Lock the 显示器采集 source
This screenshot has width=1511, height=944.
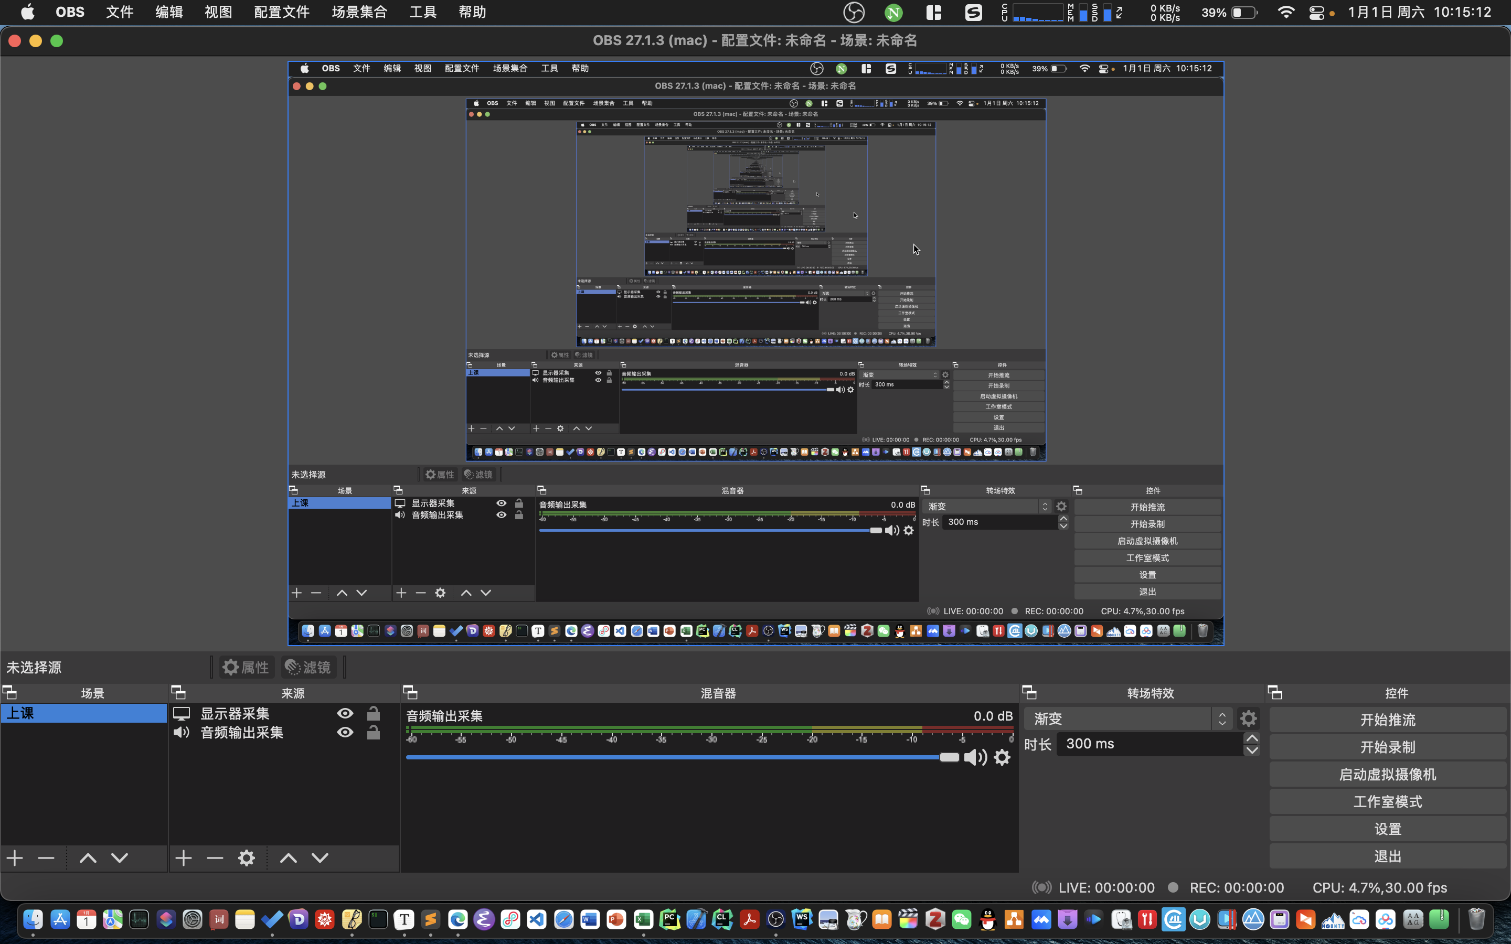(374, 712)
